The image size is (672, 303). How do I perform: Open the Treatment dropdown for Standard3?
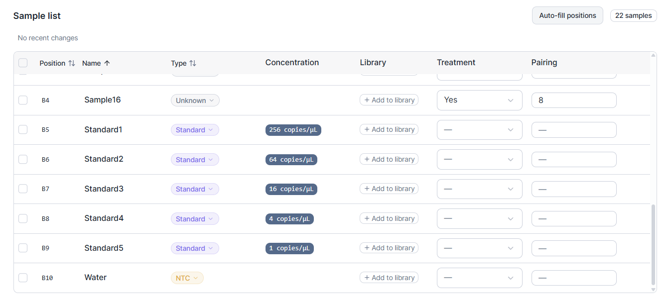pyautogui.click(x=480, y=189)
